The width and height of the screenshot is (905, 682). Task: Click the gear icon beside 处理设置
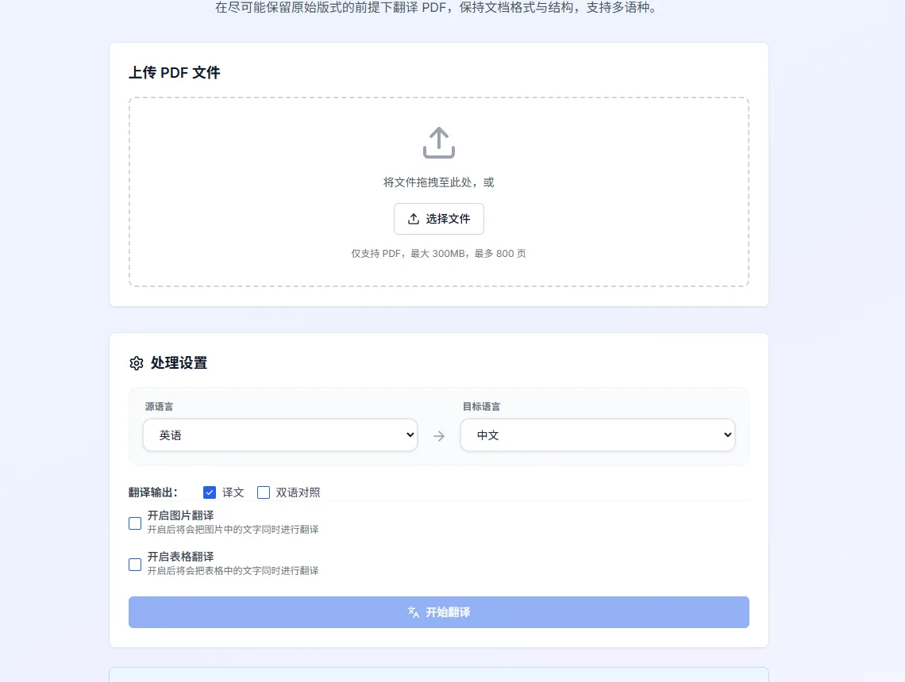click(137, 363)
